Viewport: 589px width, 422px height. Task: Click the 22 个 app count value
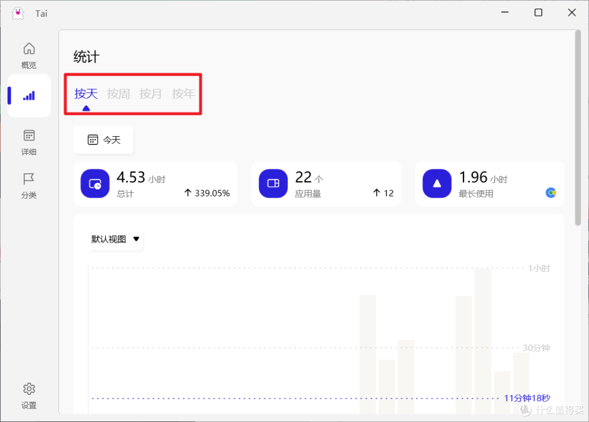point(309,178)
